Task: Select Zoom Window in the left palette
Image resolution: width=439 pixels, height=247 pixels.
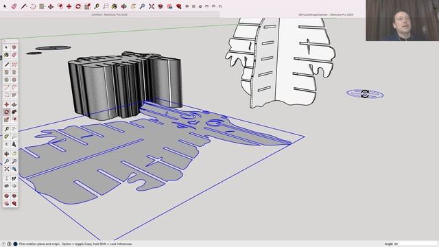Action: click(14, 162)
